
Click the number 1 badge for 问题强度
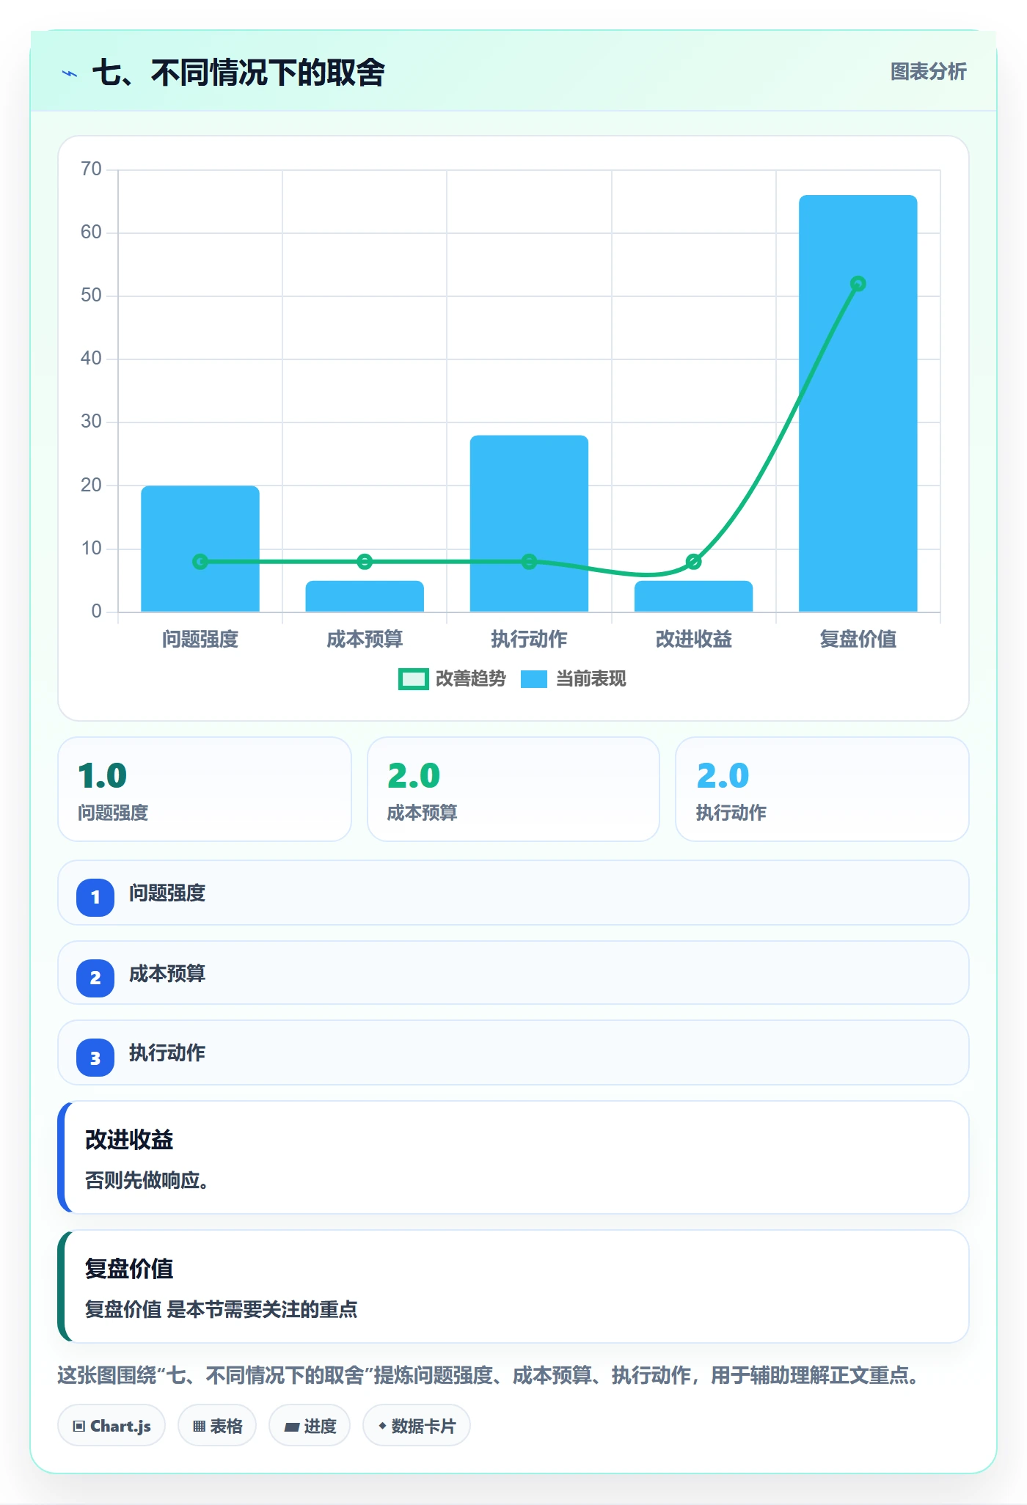pos(95,897)
